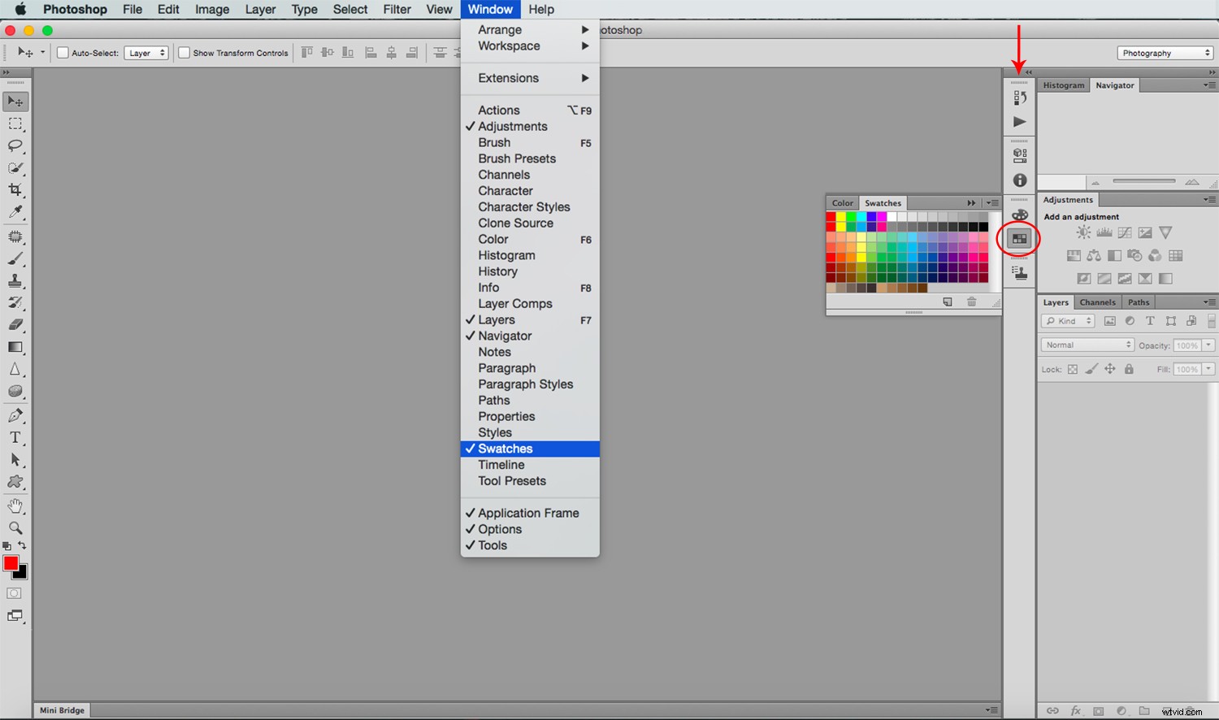Open the Help menu
The width and height of the screenshot is (1219, 720).
click(541, 9)
